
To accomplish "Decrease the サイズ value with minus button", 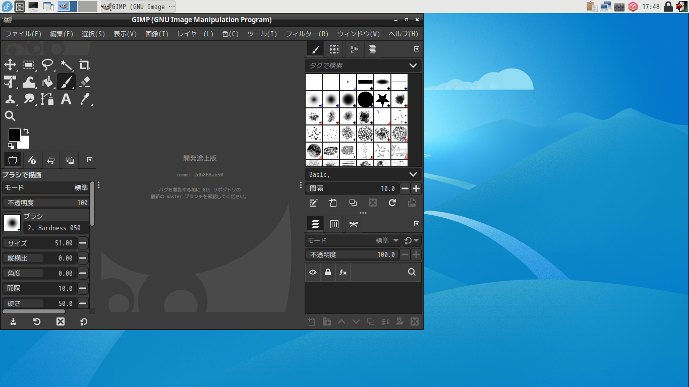I will [83, 243].
